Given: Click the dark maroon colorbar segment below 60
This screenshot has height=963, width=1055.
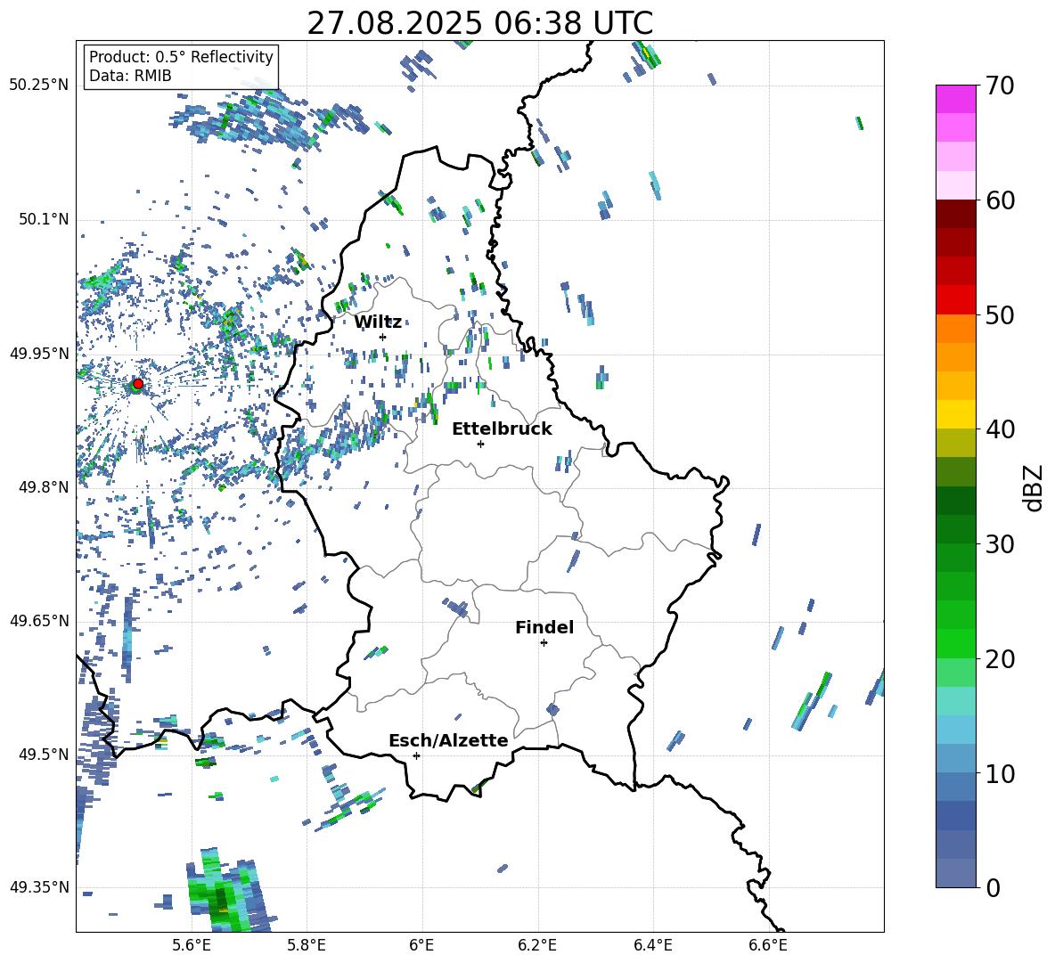Looking at the screenshot, I should pyautogui.click(x=955, y=214).
